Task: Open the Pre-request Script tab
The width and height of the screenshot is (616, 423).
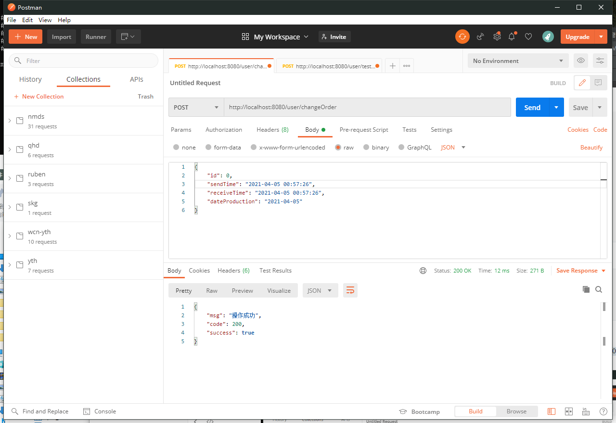Action: (x=364, y=130)
